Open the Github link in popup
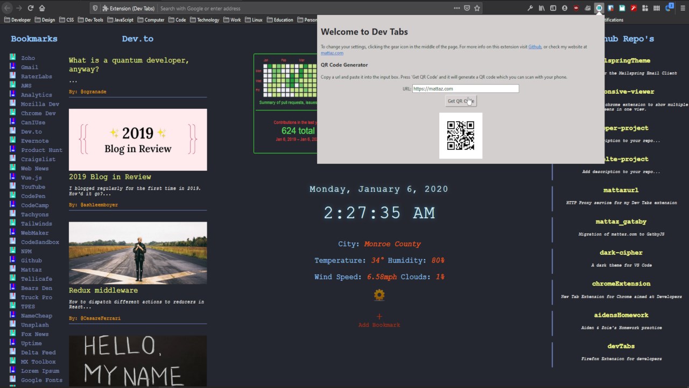The image size is (689, 388). click(x=535, y=47)
